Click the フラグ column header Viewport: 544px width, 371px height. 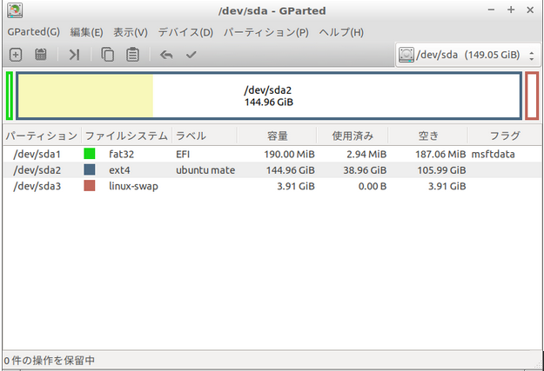pos(505,136)
